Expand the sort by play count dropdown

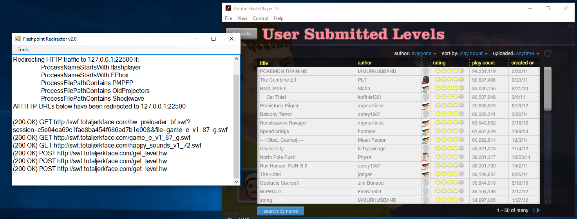(x=474, y=53)
